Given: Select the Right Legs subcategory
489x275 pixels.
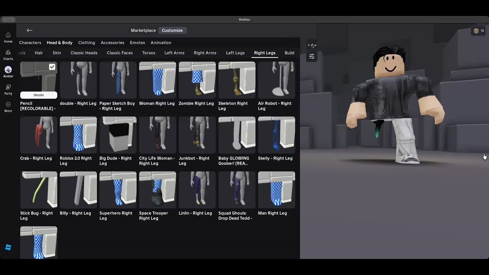Looking at the screenshot, I should tap(265, 53).
